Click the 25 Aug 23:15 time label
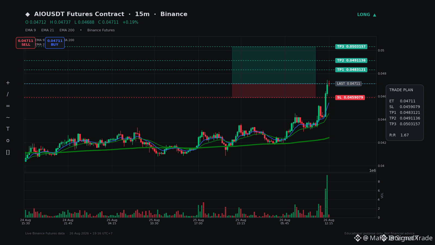 coord(241,222)
